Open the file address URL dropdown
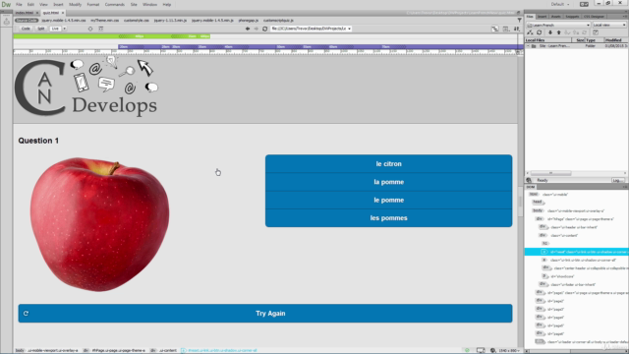This screenshot has width=629, height=354. tap(349, 29)
